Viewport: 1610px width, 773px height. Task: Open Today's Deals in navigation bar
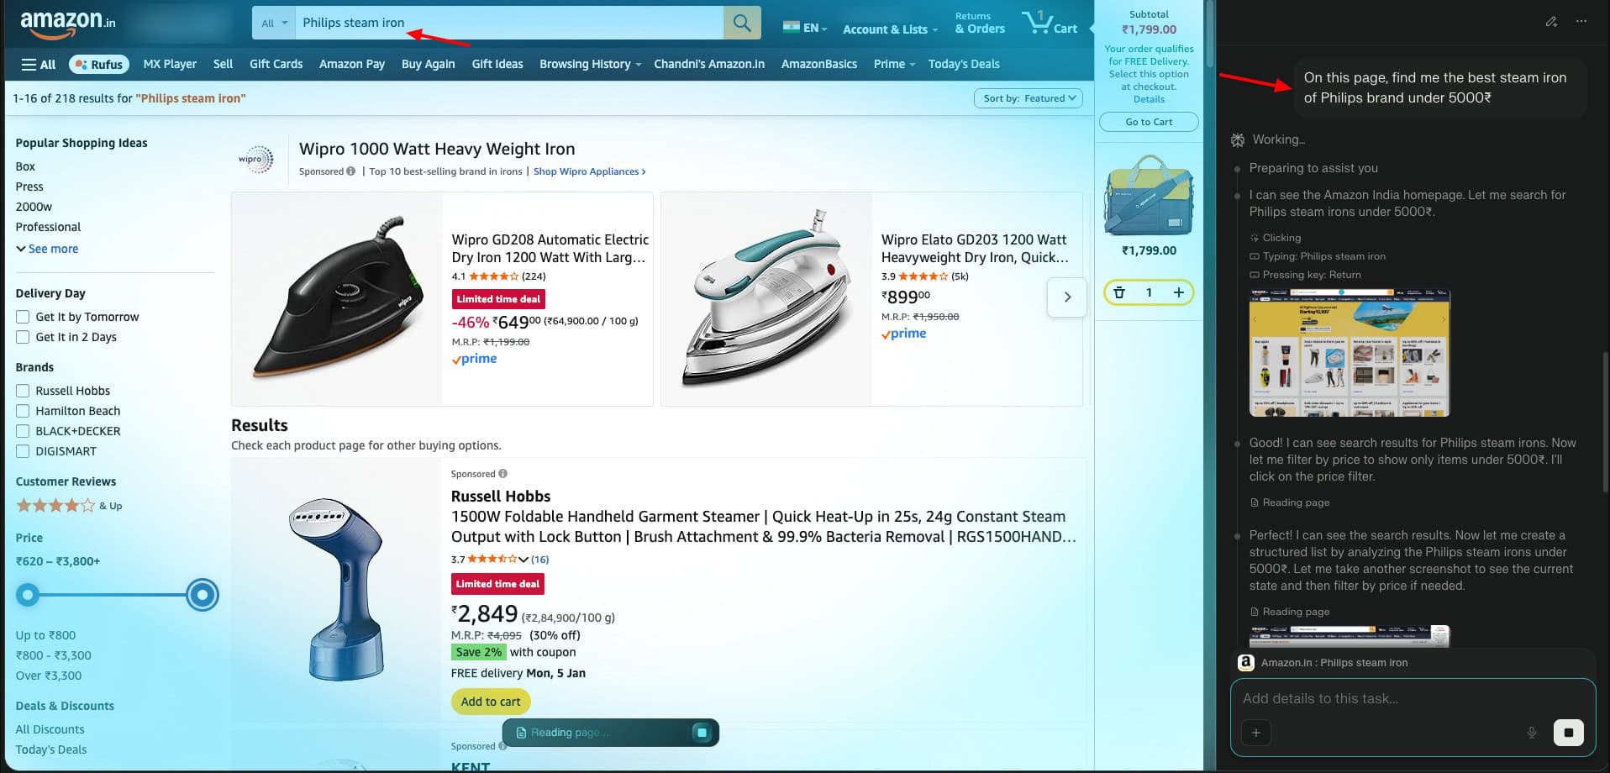[x=963, y=64]
